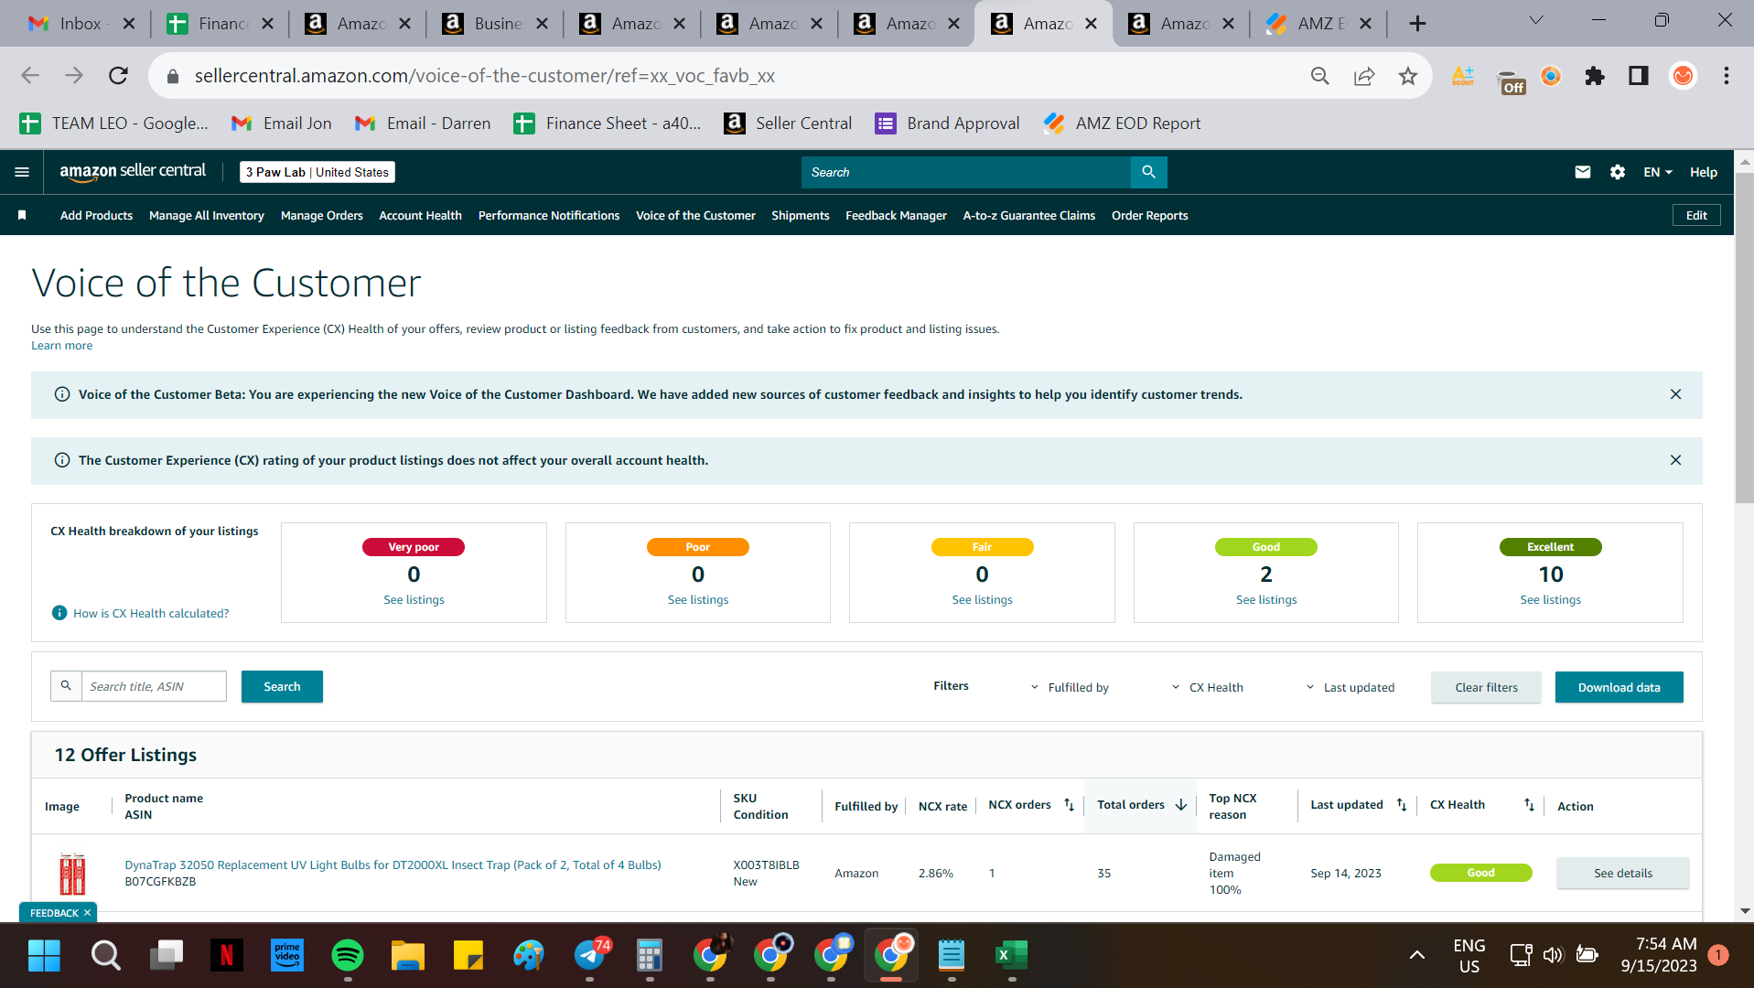
Task: Open Telegram from the taskbar
Action: point(589,956)
